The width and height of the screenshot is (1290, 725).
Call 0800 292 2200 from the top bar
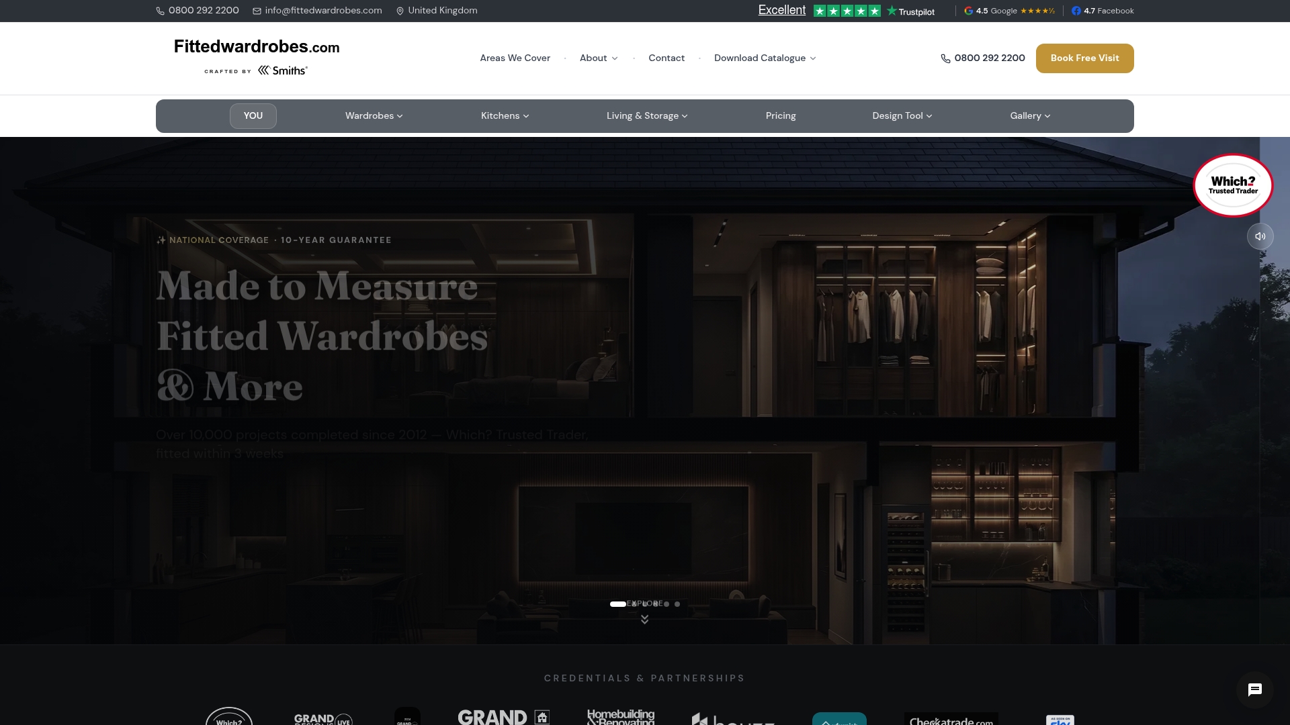coord(204,11)
